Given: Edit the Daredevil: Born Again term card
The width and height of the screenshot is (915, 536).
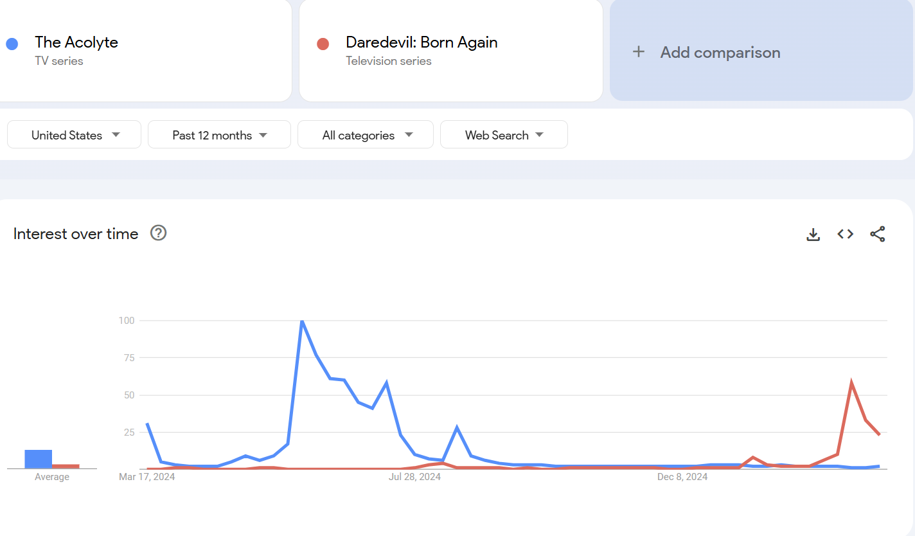Looking at the screenshot, I should pyautogui.click(x=451, y=50).
